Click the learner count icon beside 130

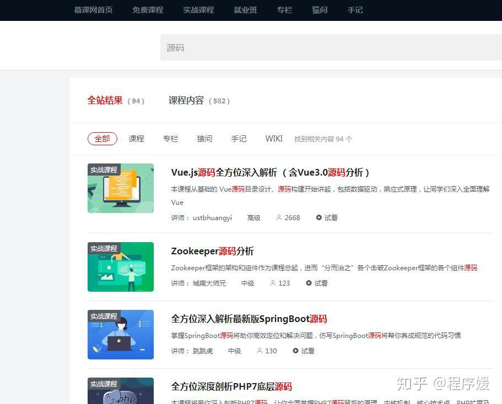[x=260, y=351]
